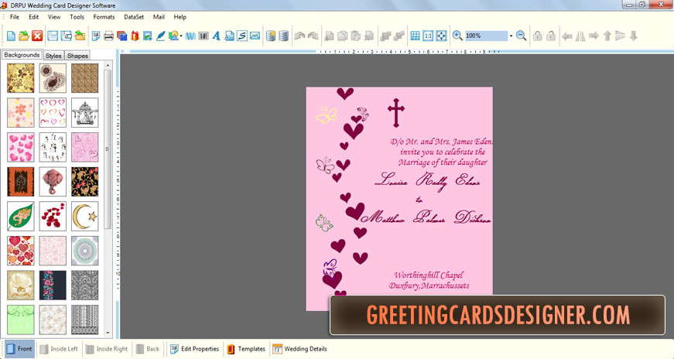This screenshot has height=359, width=674.
Task: Click the Edit Properties button
Action: coord(194,349)
